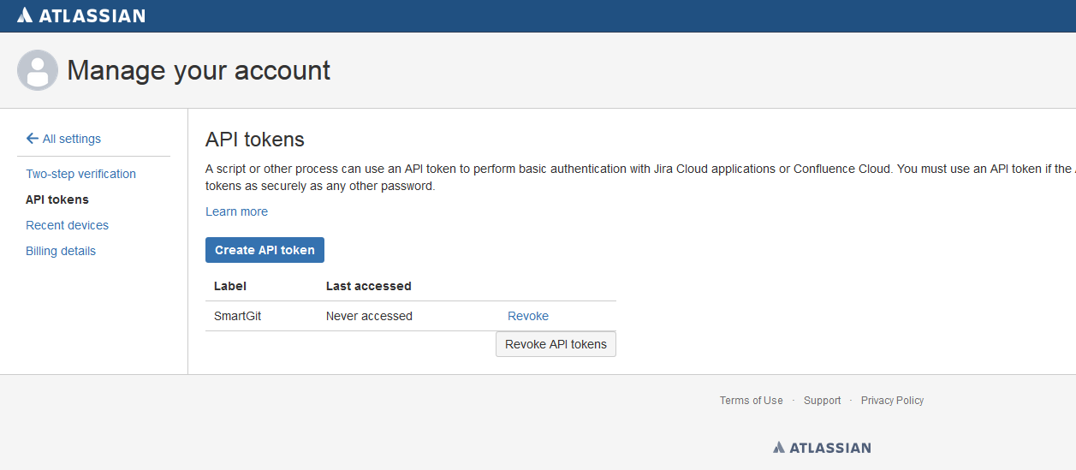This screenshot has height=470, width=1076.
Task: Click the Manage your account heading
Action: [199, 70]
